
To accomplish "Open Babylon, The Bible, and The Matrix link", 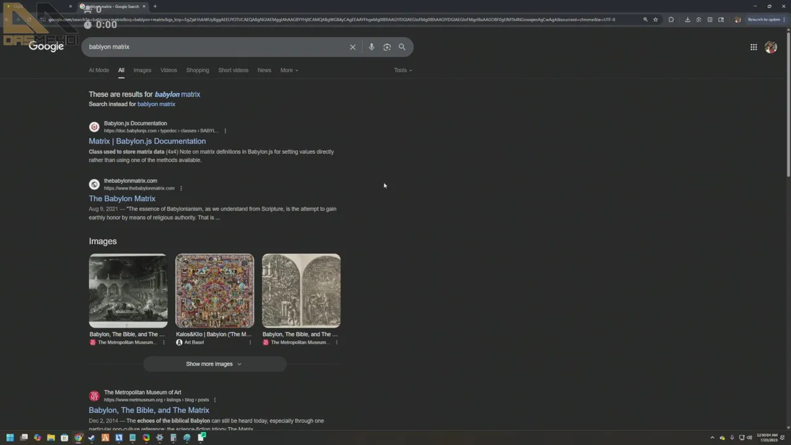I will (x=149, y=410).
